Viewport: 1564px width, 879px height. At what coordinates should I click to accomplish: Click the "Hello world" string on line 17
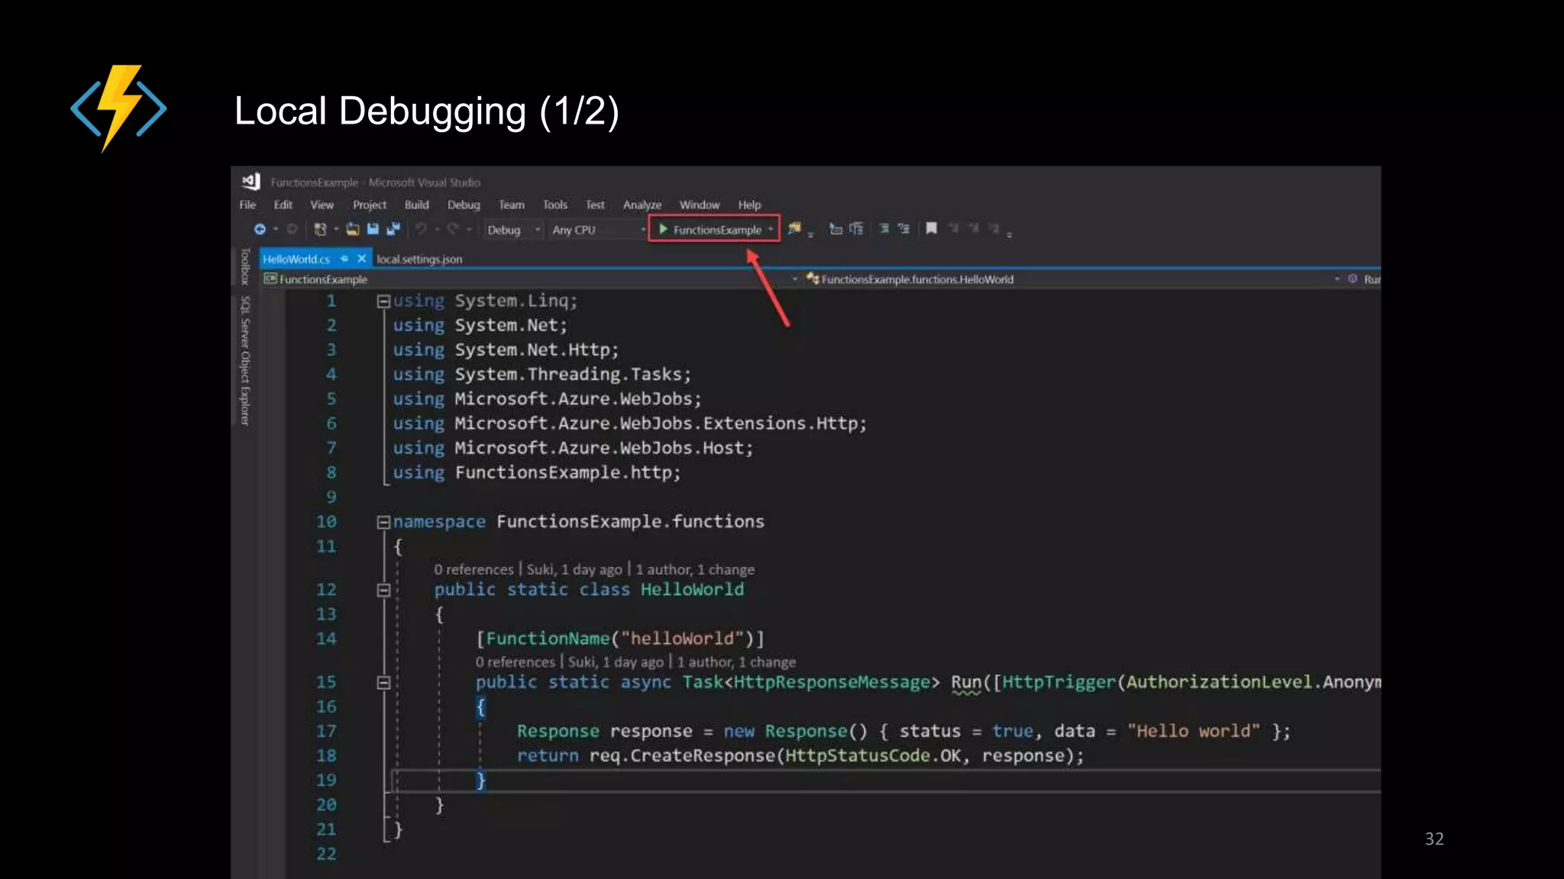1194,731
